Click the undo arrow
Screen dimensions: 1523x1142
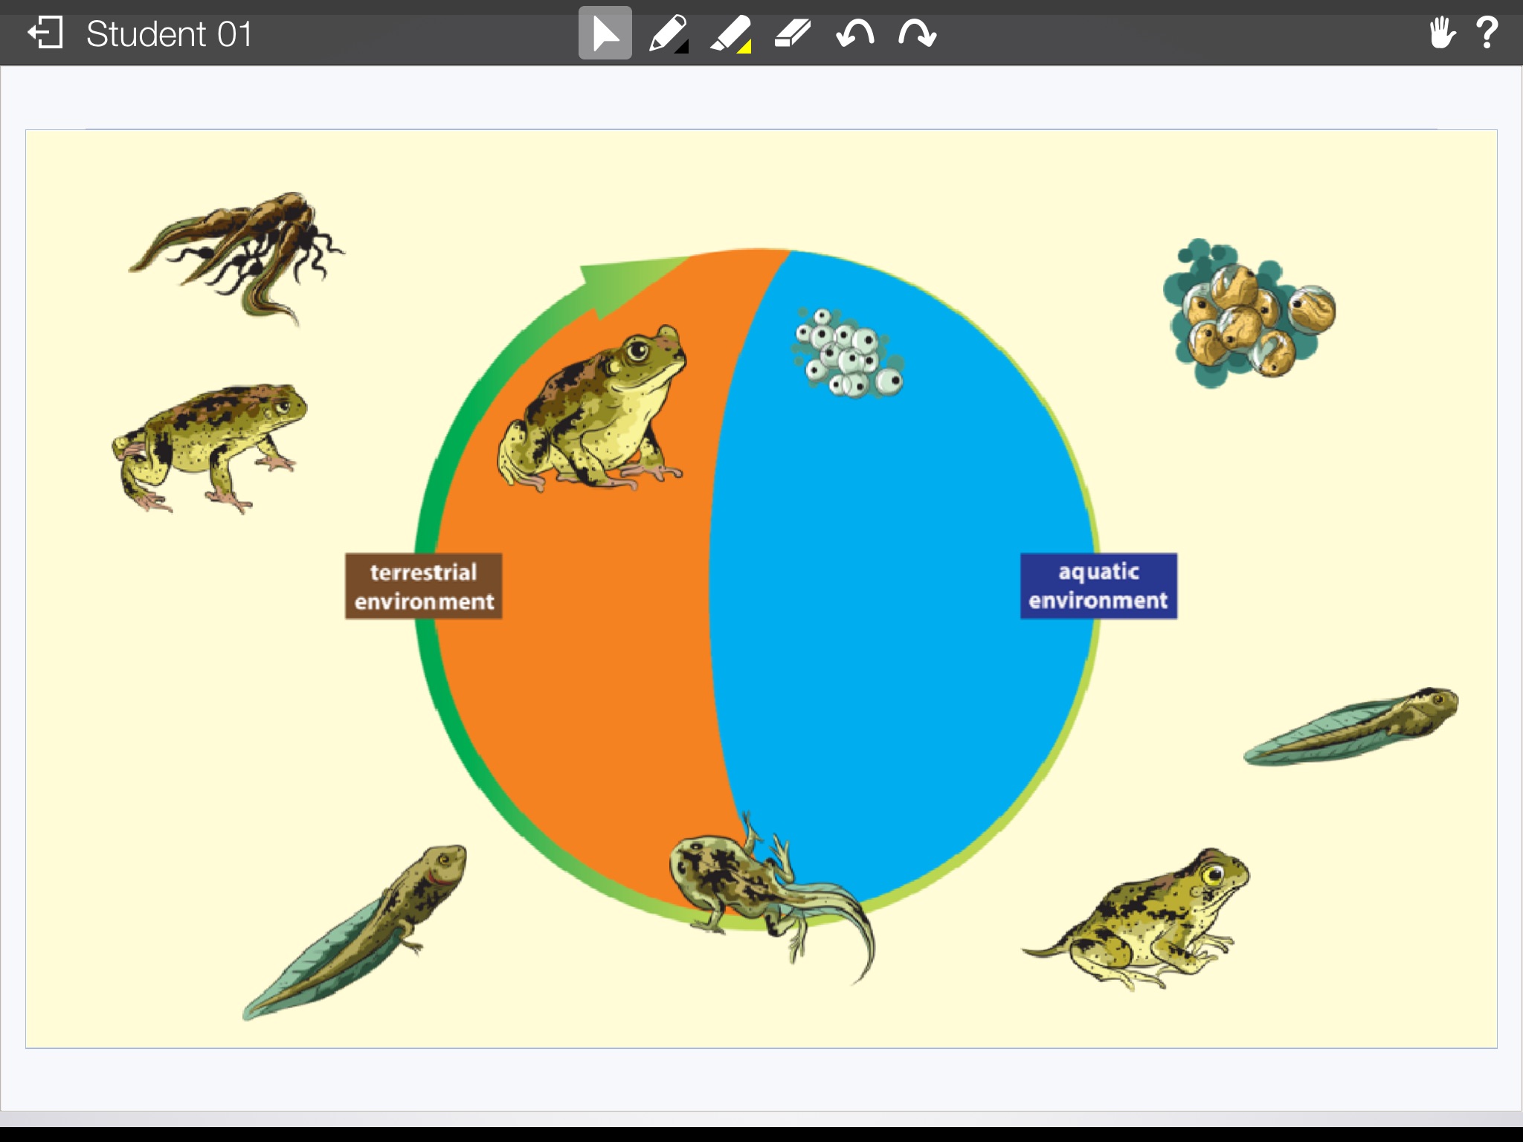point(854,33)
